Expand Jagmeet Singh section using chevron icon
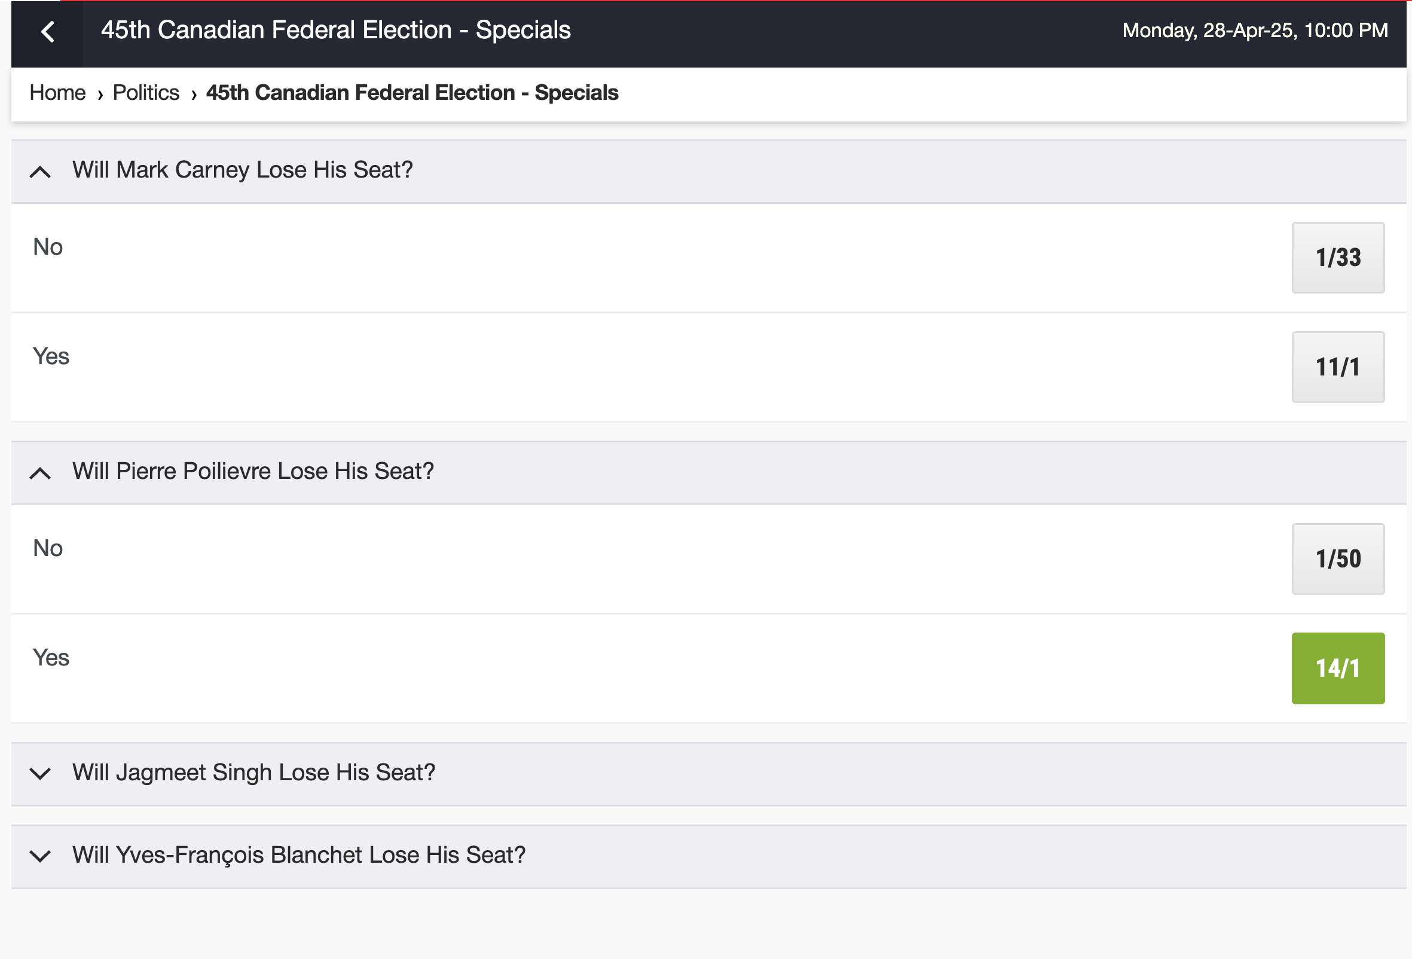 click(40, 774)
